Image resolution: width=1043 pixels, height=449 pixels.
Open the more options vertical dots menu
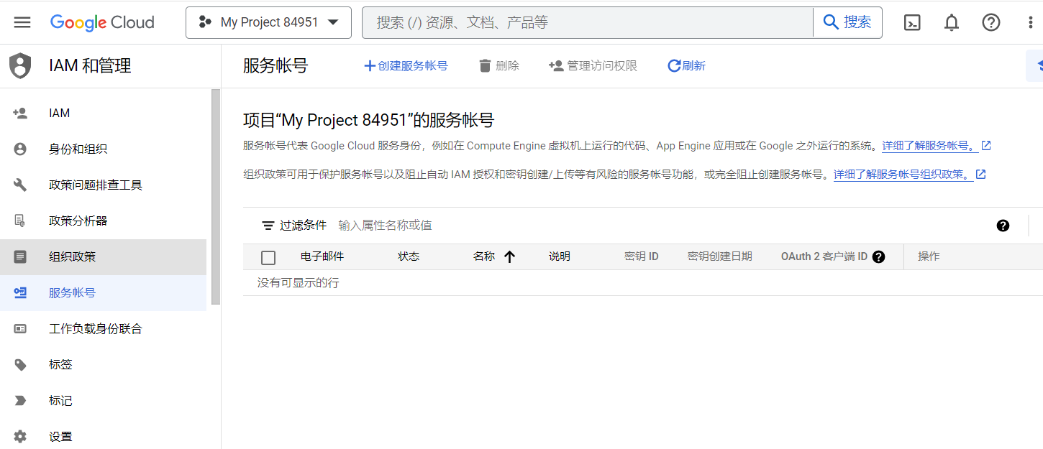coord(1031,22)
